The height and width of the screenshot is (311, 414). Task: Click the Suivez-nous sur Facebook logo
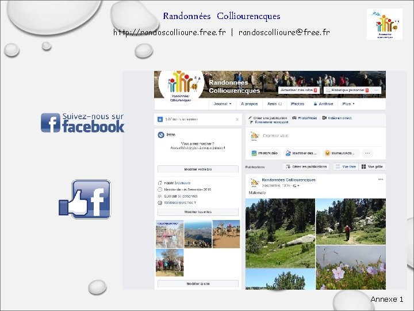point(82,123)
